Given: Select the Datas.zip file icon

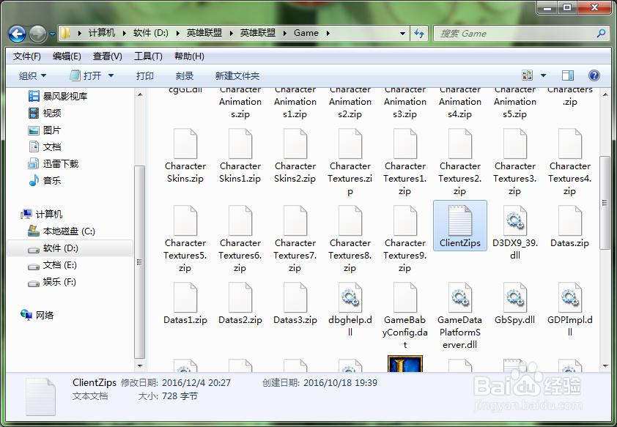Looking at the screenshot, I should point(570,220).
